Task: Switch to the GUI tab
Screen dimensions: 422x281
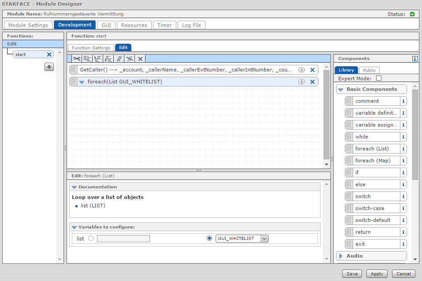Action: point(106,25)
